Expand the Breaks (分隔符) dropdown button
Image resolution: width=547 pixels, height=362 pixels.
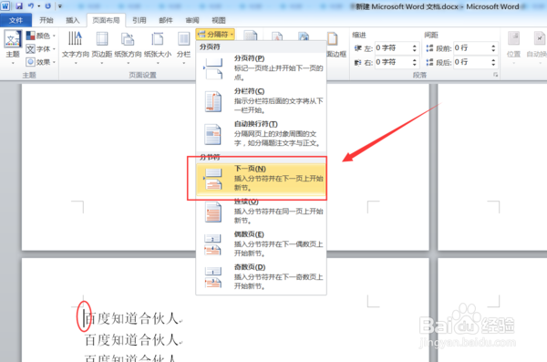point(215,35)
